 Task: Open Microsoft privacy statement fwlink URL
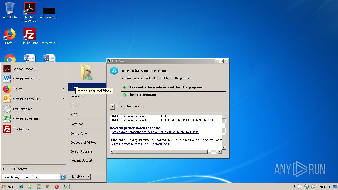[x=155, y=132]
